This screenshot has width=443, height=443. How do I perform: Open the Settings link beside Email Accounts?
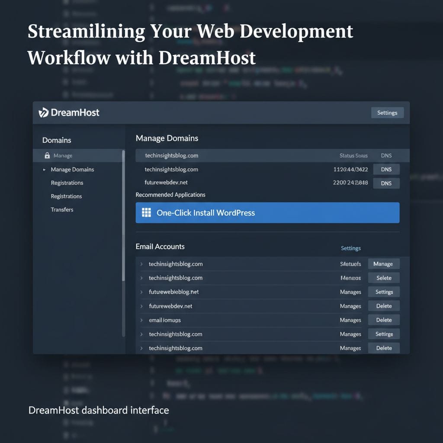click(350, 248)
